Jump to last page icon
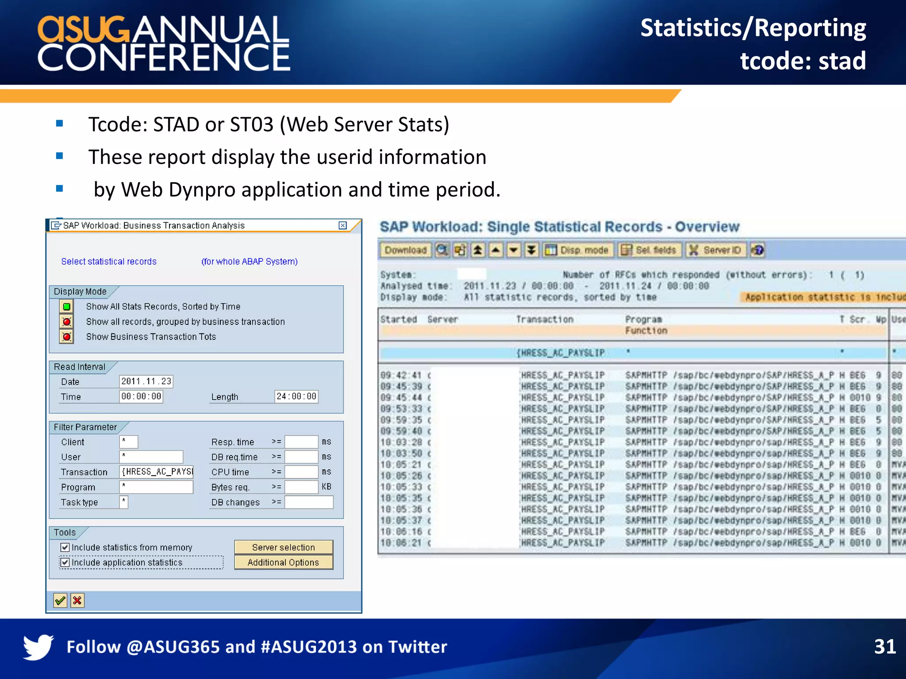Screen dimensions: 906x679 pyautogui.click(x=531, y=250)
